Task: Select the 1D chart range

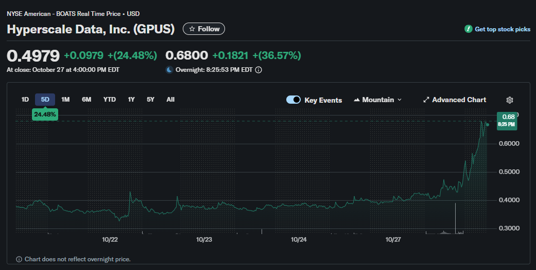Action: coord(25,100)
